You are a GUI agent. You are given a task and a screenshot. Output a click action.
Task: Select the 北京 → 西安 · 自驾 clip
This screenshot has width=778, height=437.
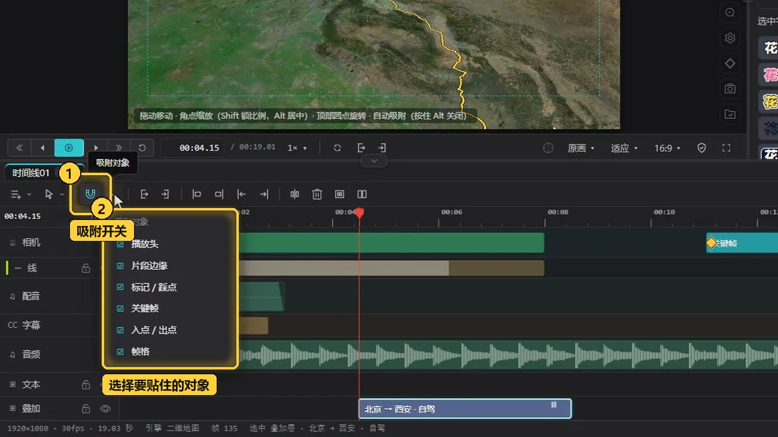(x=465, y=409)
